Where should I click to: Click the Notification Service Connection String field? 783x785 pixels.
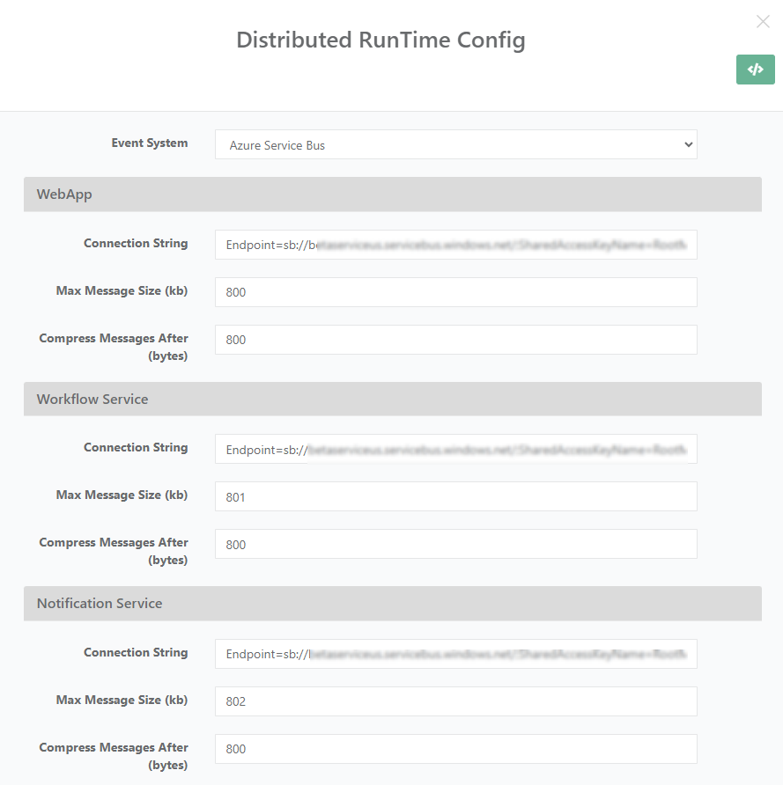point(455,654)
